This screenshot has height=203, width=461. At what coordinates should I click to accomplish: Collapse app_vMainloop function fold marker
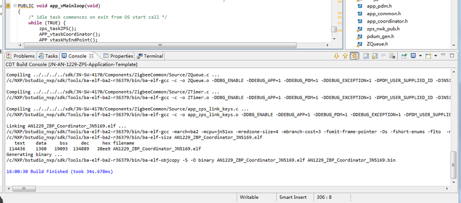pyautogui.click(x=15, y=6)
